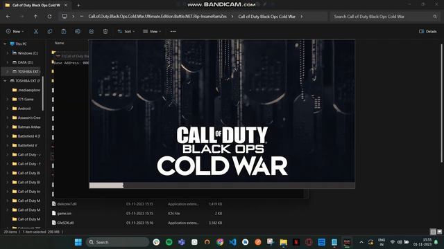Screen dimensions: 444x249
Task: Open the clock and date flyout
Action: 422,242
